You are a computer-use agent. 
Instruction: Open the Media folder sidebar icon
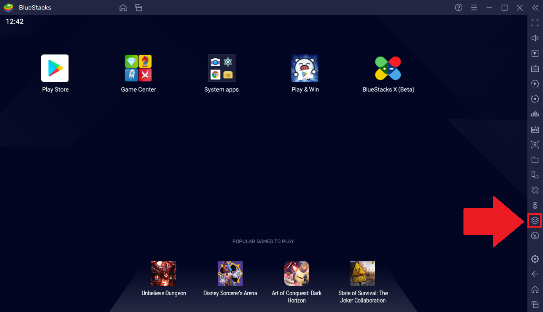click(x=535, y=160)
